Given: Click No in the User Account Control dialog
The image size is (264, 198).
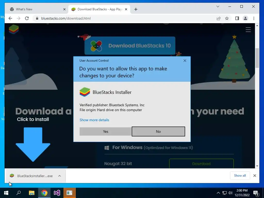Looking at the screenshot, I should pos(158,131).
